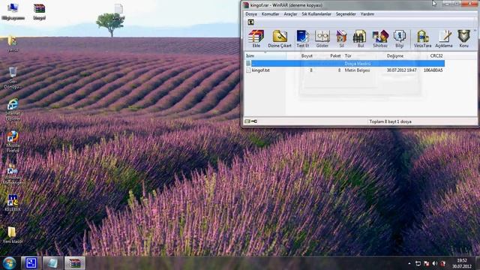Open the Seçenekler menu
The image size is (480, 270).
(346, 14)
